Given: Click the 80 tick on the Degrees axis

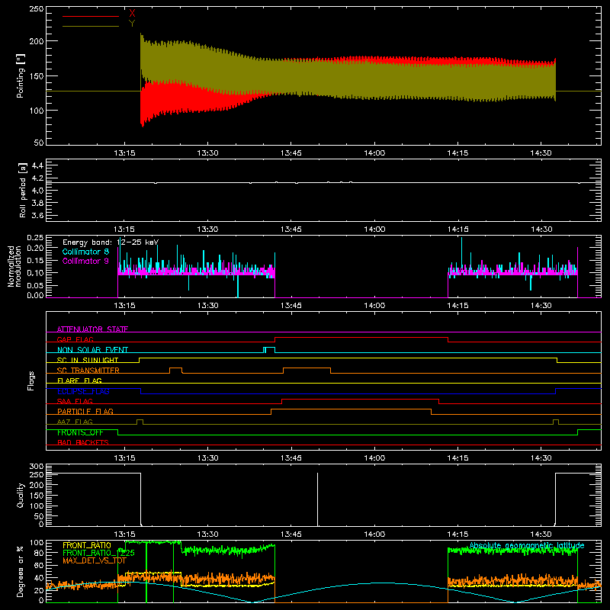Looking at the screenshot, I should pos(39,553).
